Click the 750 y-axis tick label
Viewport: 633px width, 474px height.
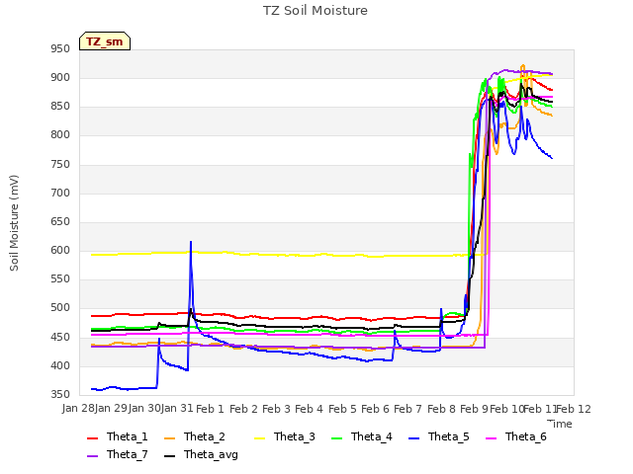coord(60,165)
